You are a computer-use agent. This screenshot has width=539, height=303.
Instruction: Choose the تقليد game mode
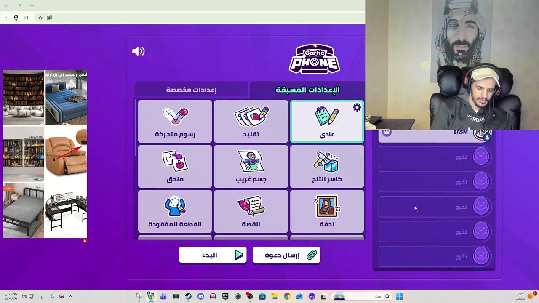pos(251,121)
